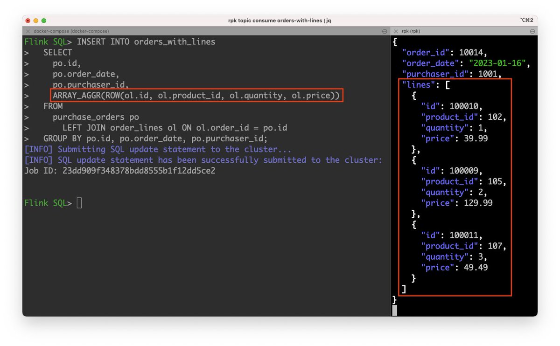Click the '"quantity": 3' line

pos(454,256)
